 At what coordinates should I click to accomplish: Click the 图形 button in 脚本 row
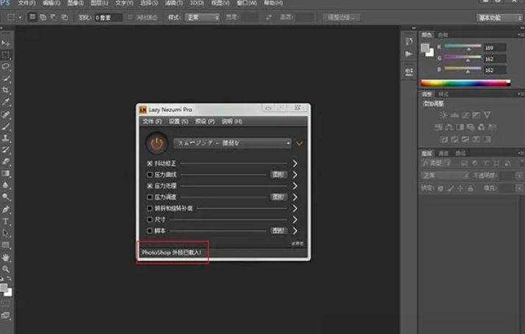click(x=279, y=231)
